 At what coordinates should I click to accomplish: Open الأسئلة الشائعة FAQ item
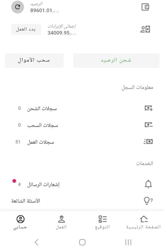[x=82, y=201]
